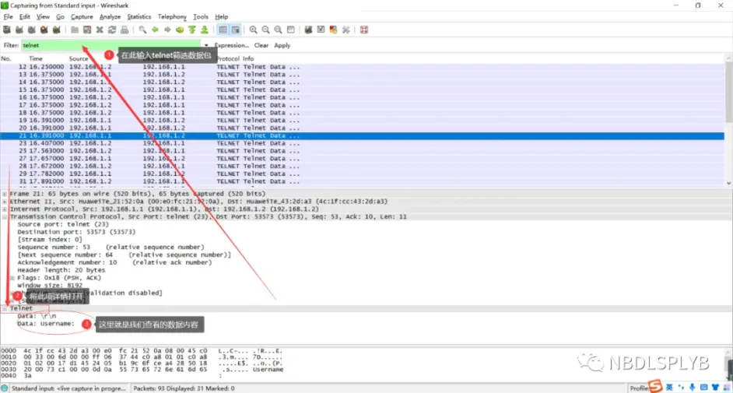Click packet list vertical scrollbar thumb
This screenshot has height=393, width=733.
729,93
